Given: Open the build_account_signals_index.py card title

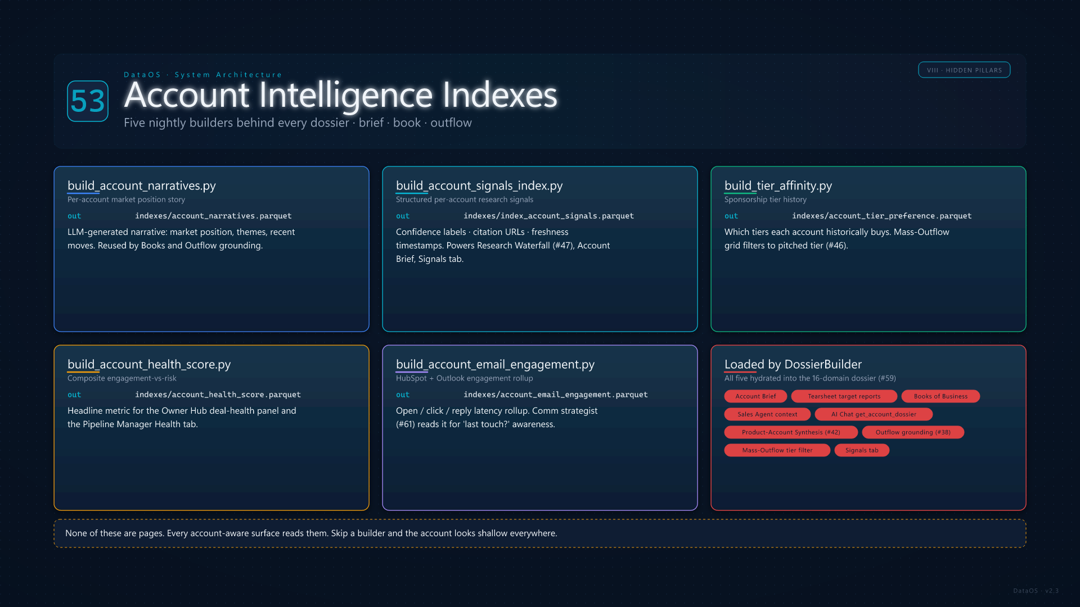Looking at the screenshot, I should click(x=479, y=185).
